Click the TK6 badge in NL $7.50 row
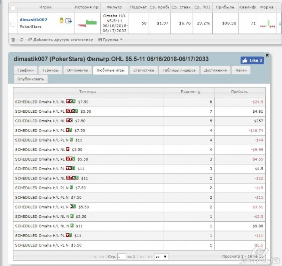Screen dimensions: 282x266 coord(70,101)
